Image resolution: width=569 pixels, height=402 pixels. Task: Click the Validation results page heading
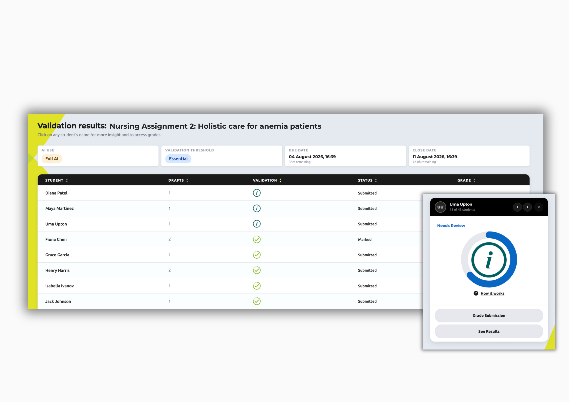[72, 126]
